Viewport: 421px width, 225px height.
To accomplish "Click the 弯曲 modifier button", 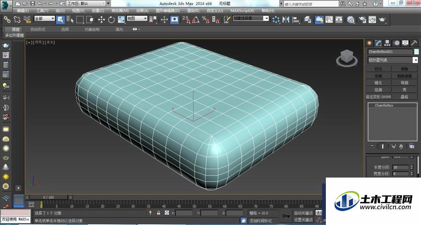I will (x=405, y=83).
